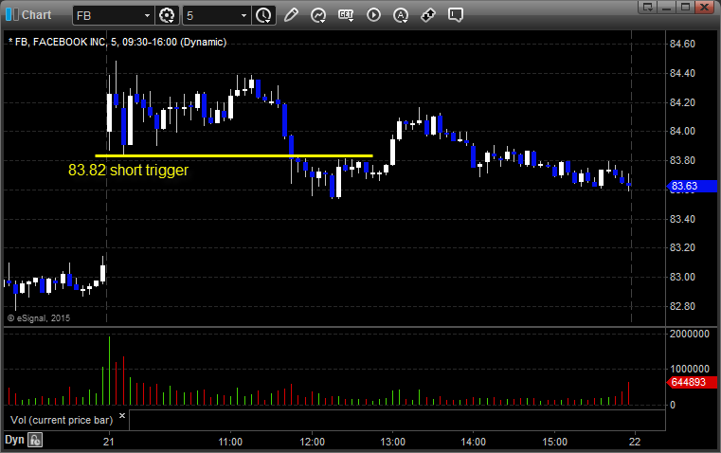
Task: Click the chart title 'FB, FACEBOOK INC' text
Action: tap(61, 42)
